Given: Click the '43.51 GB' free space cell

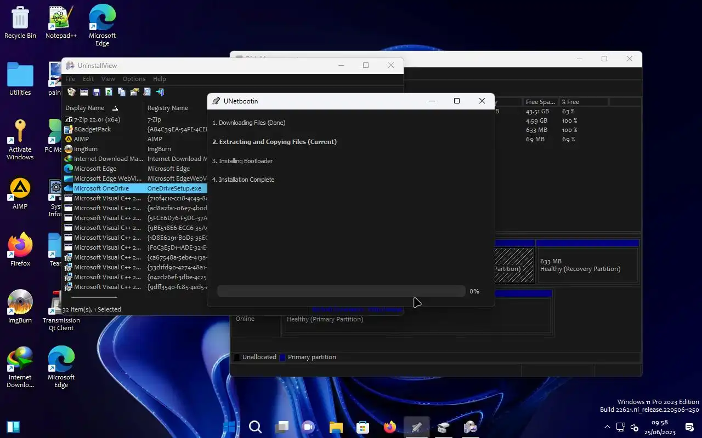Looking at the screenshot, I should (537, 111).
